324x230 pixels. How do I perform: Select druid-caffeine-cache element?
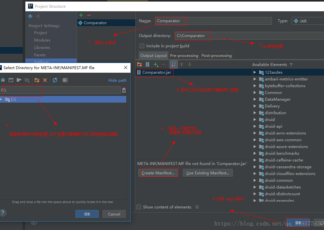(284, 160)
